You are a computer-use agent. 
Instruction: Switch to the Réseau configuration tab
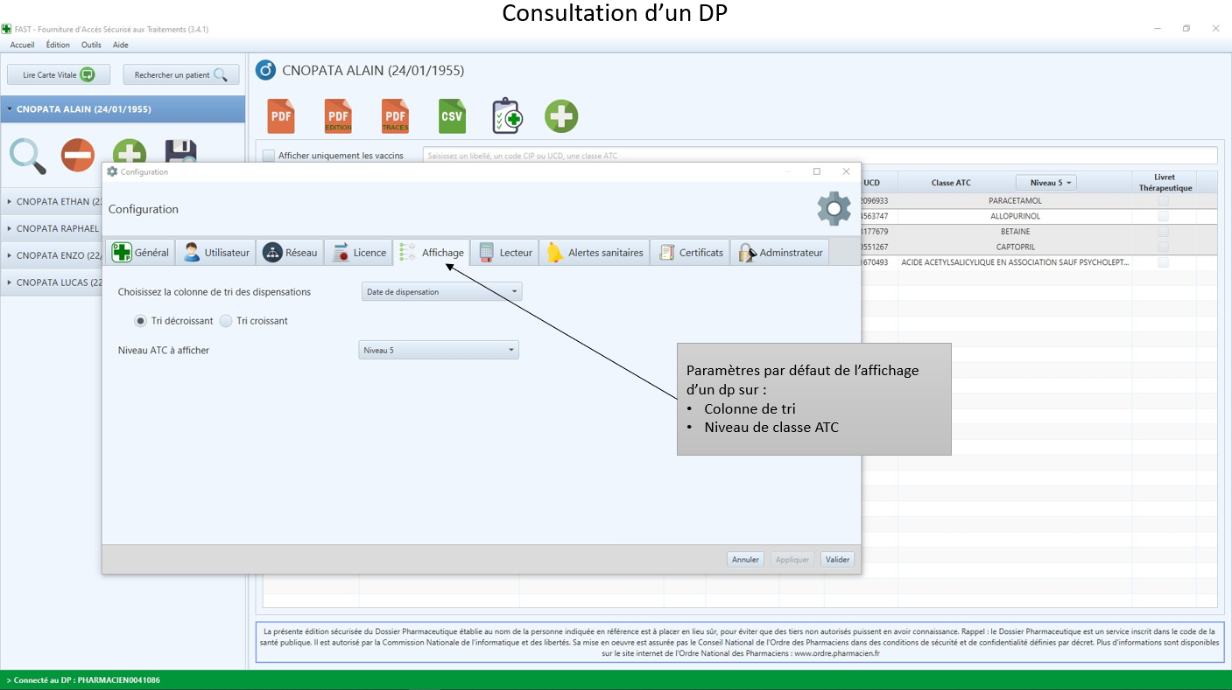(290, 253)
